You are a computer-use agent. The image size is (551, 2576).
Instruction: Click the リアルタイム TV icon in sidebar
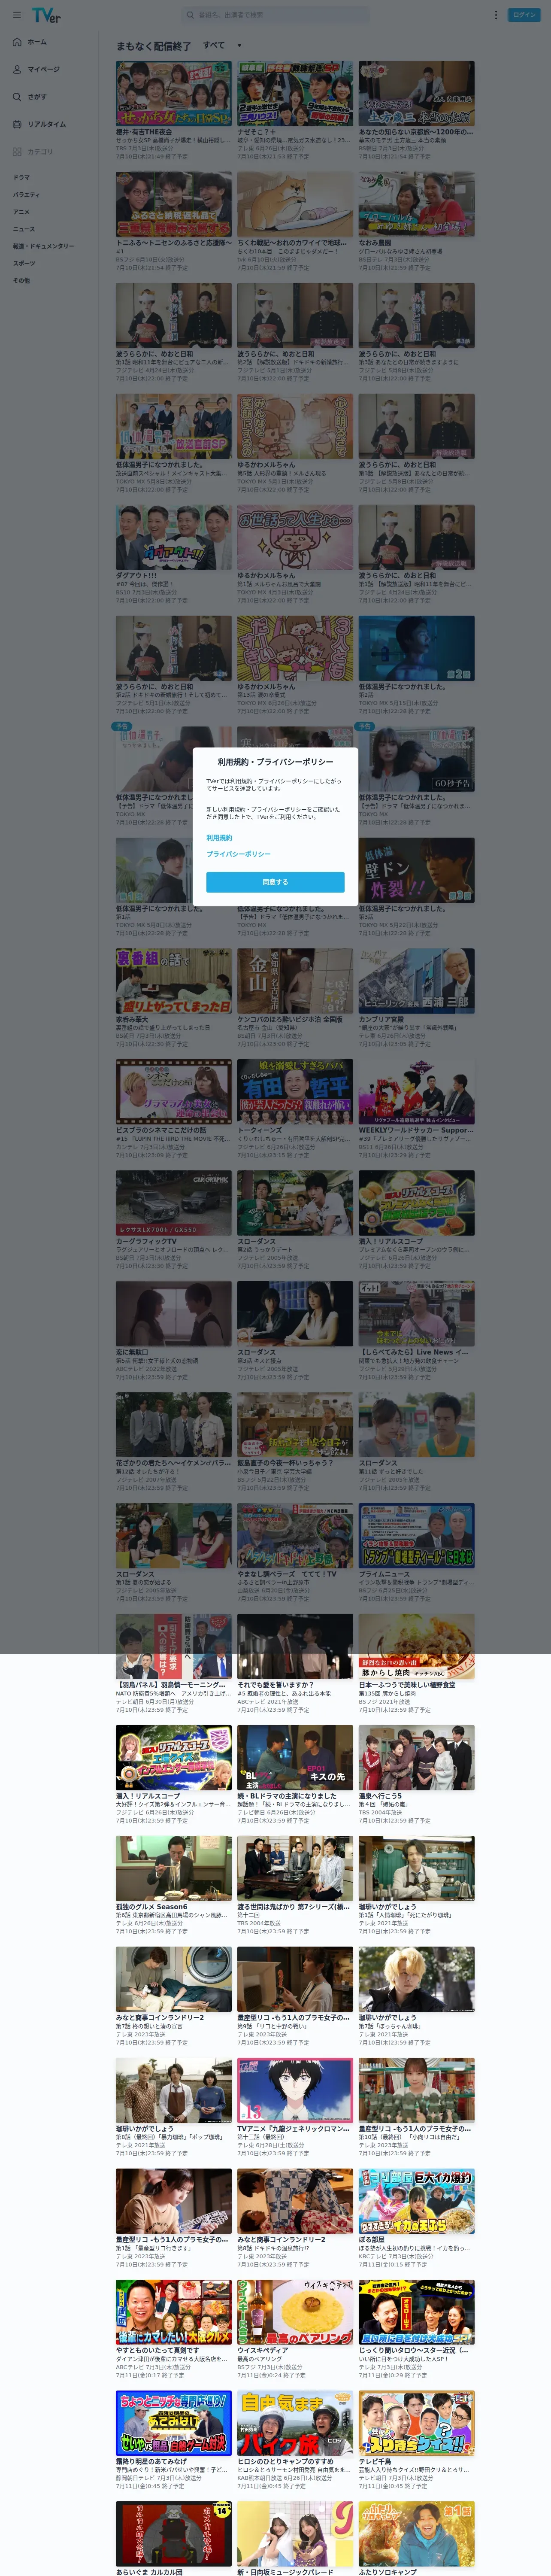point(17,124)
